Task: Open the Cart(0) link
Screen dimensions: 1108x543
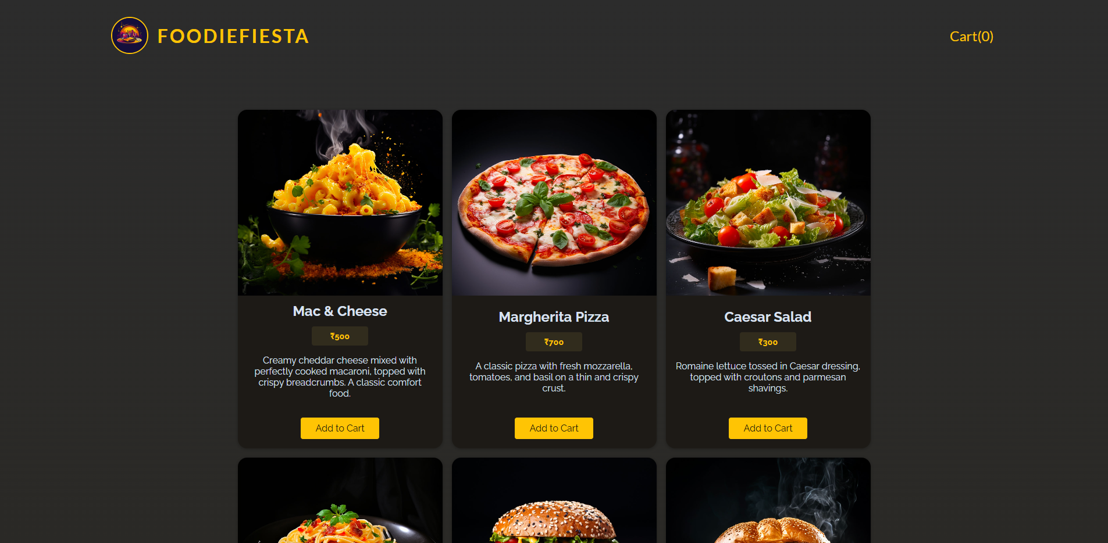Action: coord(971,37)
